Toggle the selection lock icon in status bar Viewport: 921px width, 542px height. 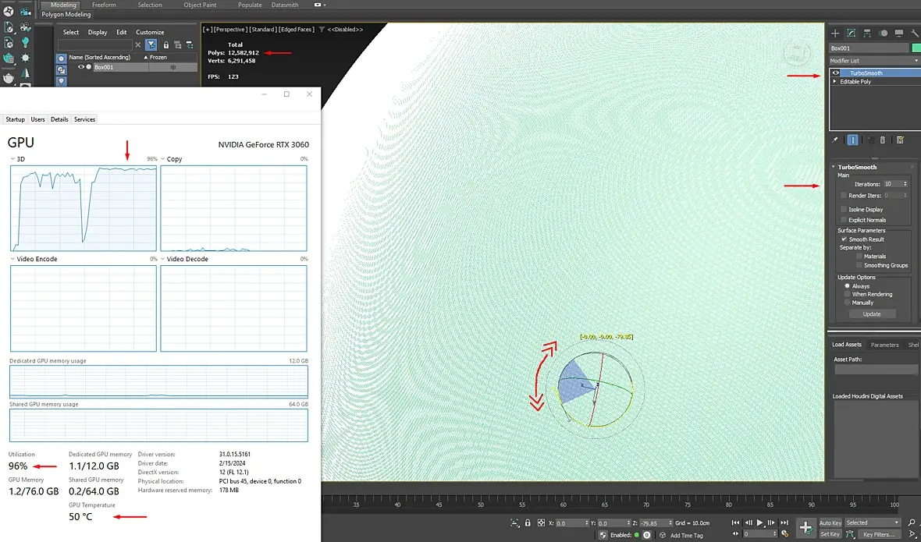(528, 523)
